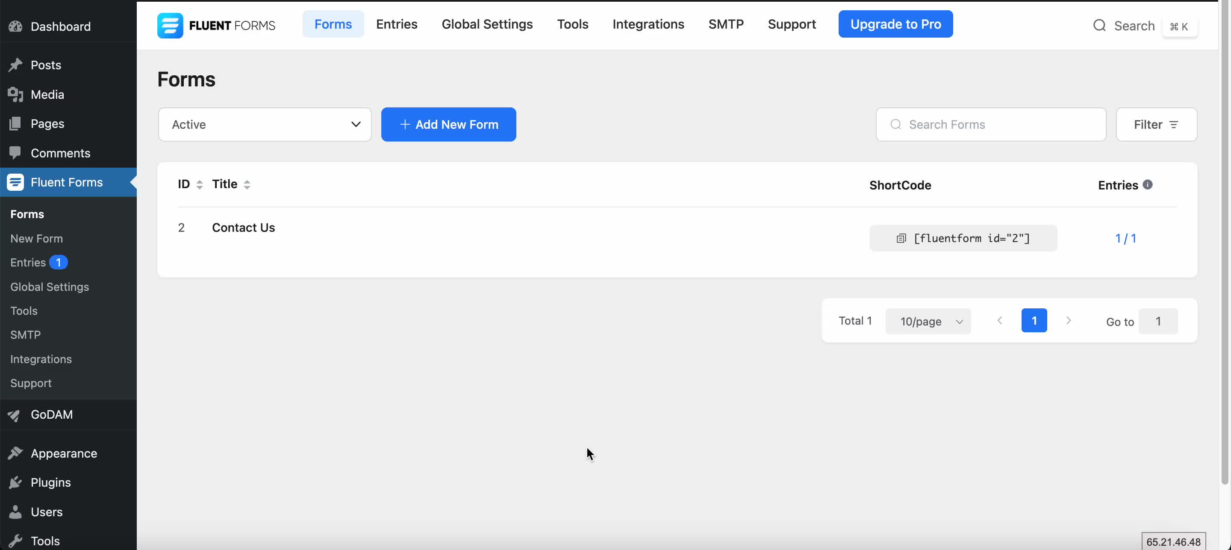Open the Filter options
Image resolution: width=1231 pixels, height=550 pixels.
[1156, 124]
